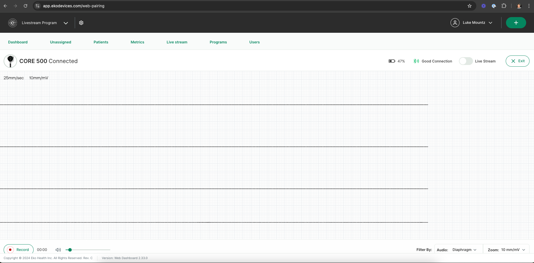This screenshot has height=263, width=534.
Task: Enable the Live Stream toggle
Action: pyautogui.click(x=465, y=61)
